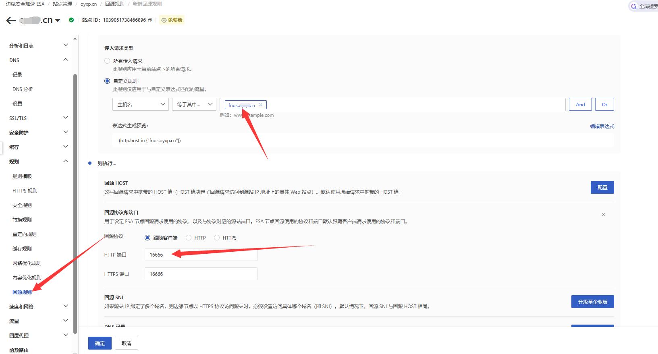Open DNS 分析 in the sidebar
Image resolution: width=658 pixels, height=354 pixels.
pyautogui.click(x=23, y=89)
